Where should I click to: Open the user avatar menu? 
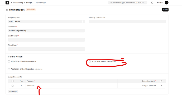[166, 3]
